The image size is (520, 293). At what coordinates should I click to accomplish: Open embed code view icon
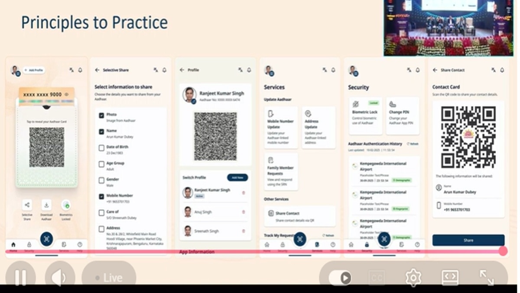[x=450, y=277]
